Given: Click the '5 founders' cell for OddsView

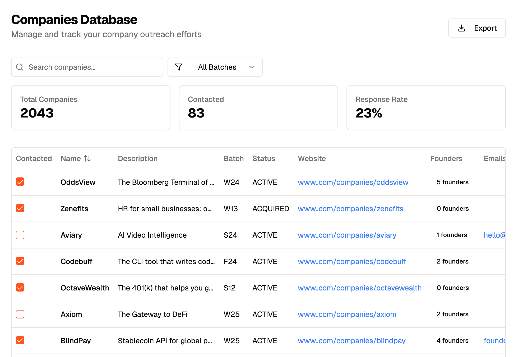Looking at the screenshot, I should tap(452, 182).
